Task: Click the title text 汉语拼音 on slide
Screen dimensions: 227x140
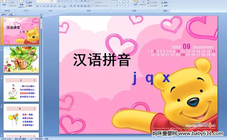Action: (x=102, y=59)
